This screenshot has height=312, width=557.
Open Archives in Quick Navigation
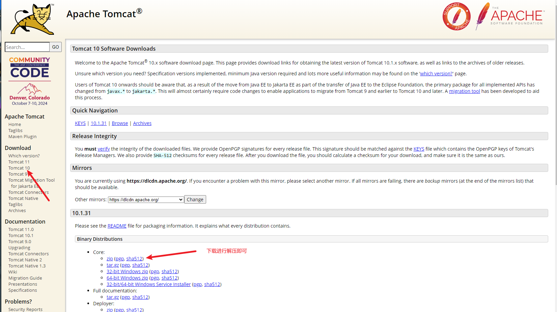(x=142, y=123)
